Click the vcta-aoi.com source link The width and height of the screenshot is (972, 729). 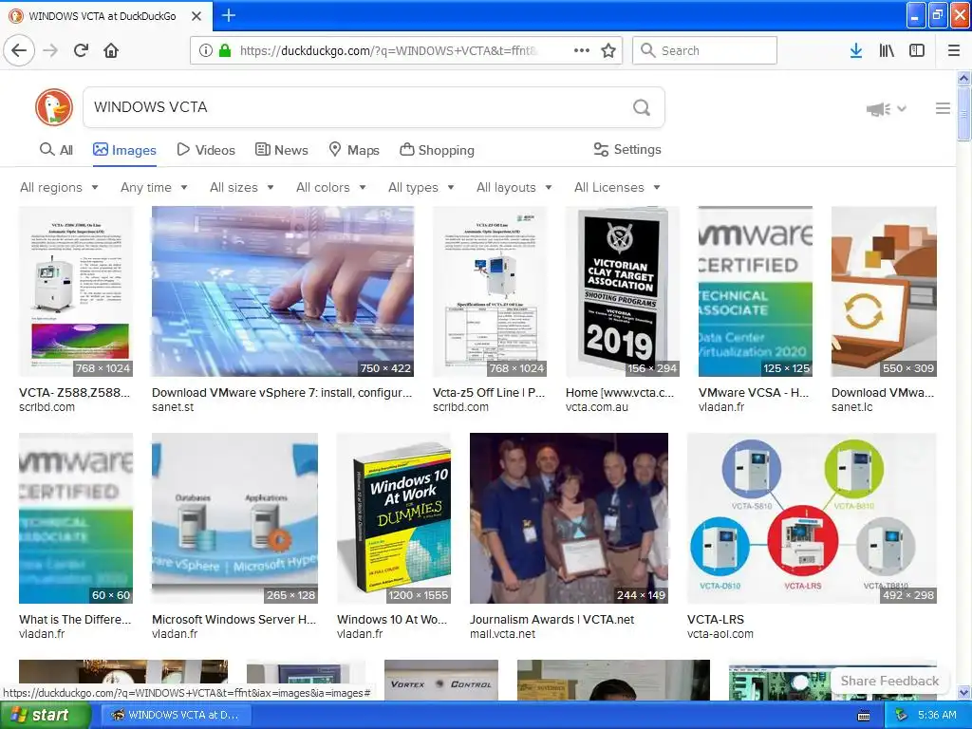(720, 634)
